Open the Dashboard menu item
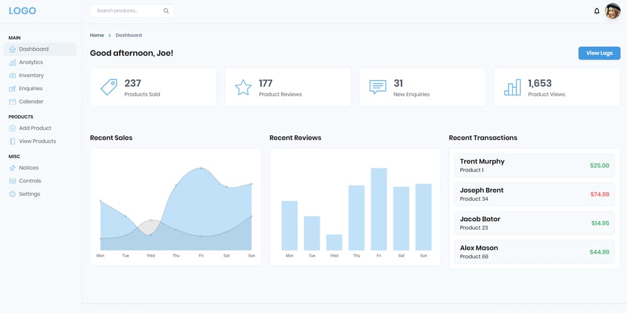Viewport: 627px width, 313px height. (x=40, y=49)
